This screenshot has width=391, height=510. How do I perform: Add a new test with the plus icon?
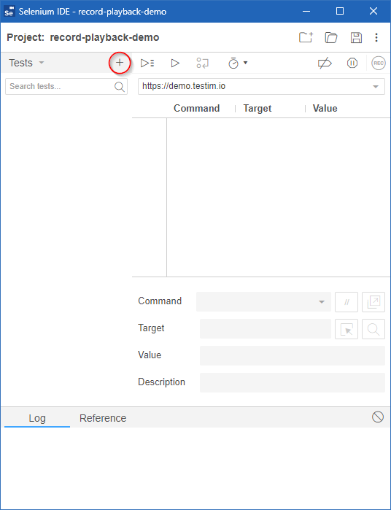[x=120, y=63]
